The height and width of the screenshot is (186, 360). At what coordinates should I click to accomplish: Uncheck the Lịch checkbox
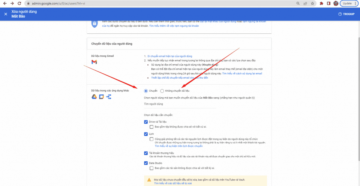tap(146, 134)
